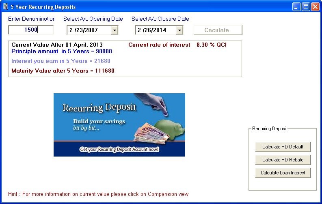Click the app icon in the title bar

[x=5, y=7]
